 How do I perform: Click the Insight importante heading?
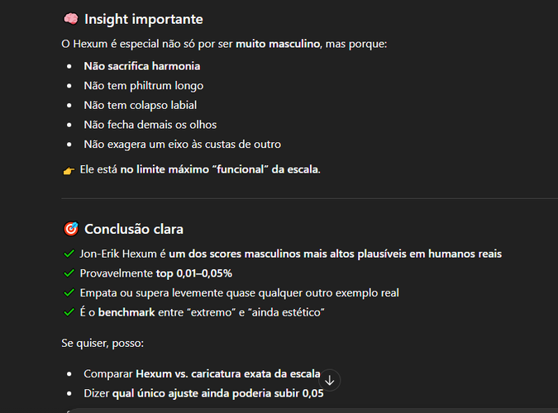click(143, 19)
